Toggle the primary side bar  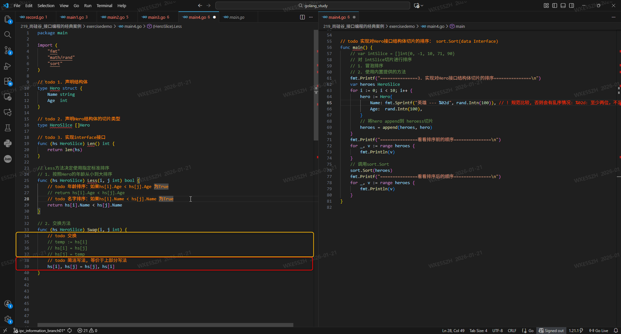[555, 6]
